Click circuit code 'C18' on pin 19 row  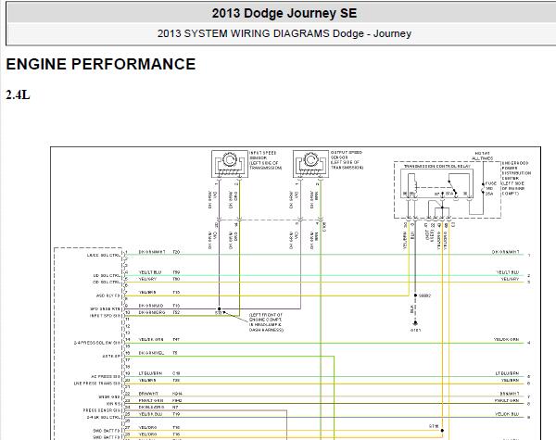176,373
